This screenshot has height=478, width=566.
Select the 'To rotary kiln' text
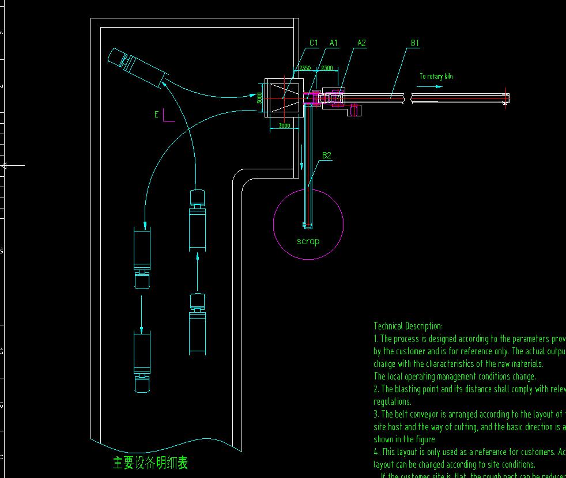436,77
